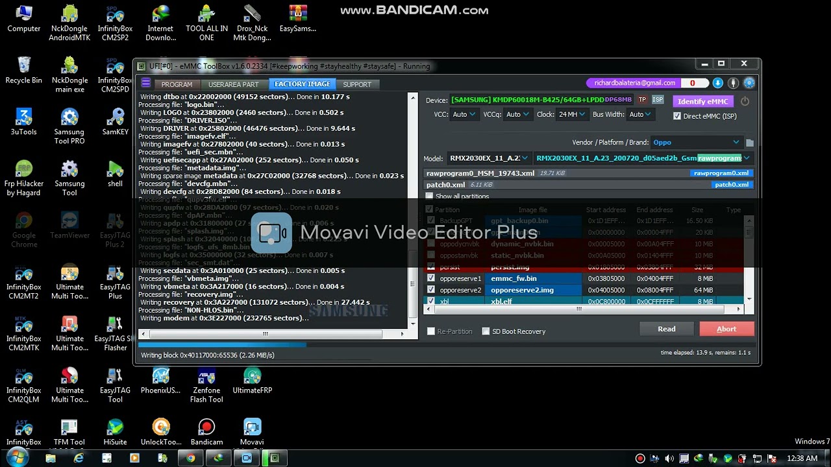
Task: Open the settings gear in UFI toolbox
Action: [x=749, y=83]
